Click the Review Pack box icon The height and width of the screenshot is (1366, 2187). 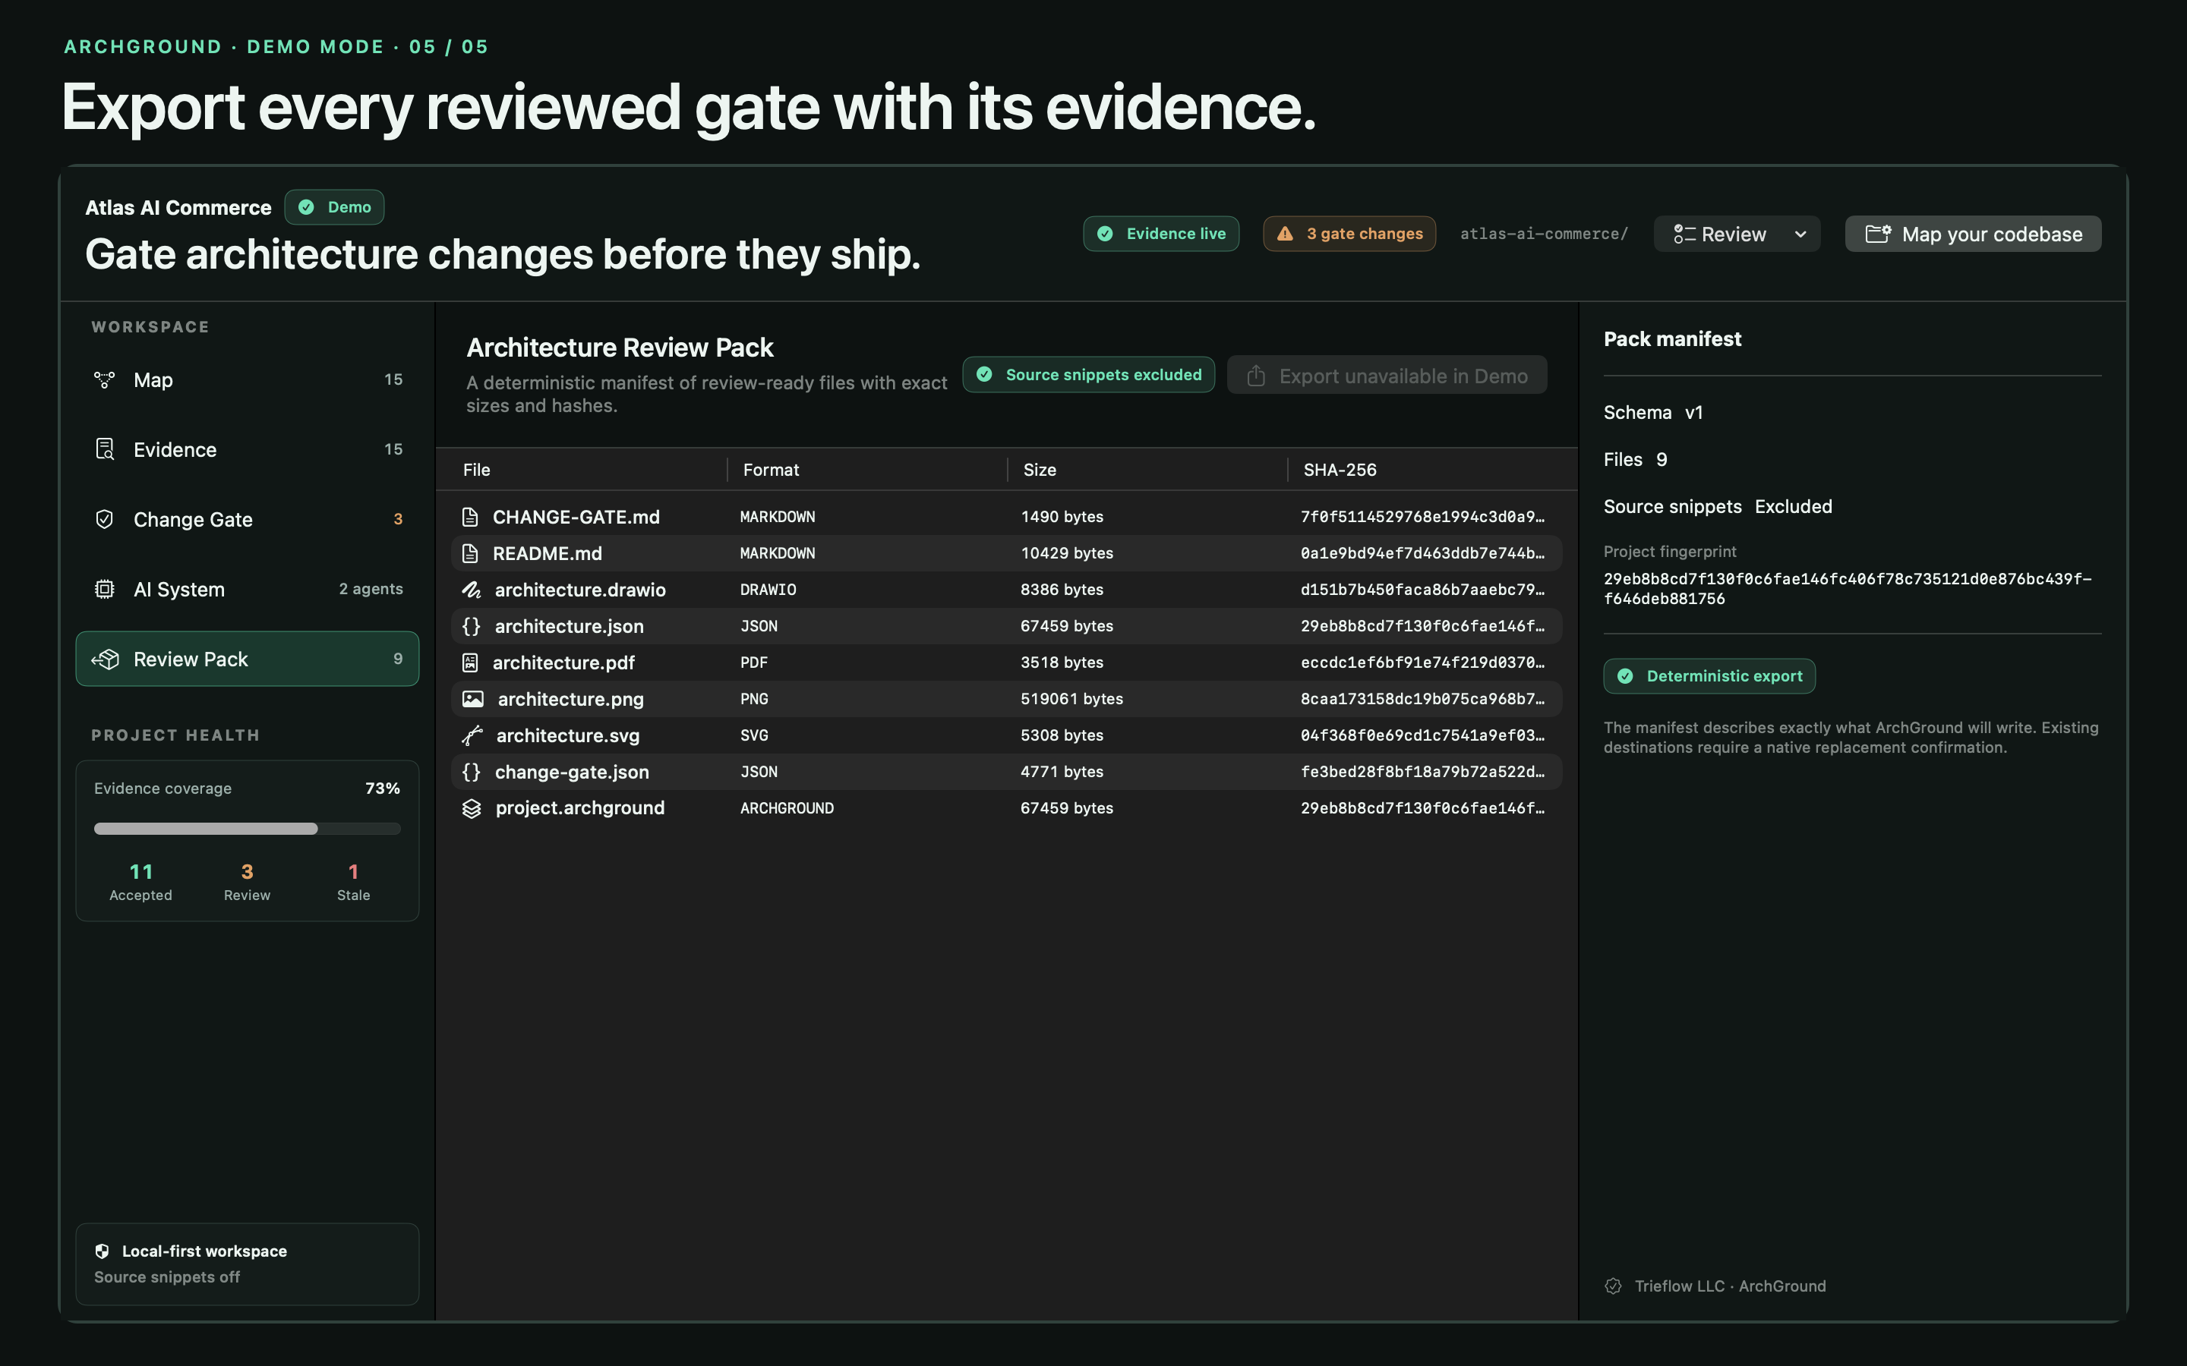[105, 659]
